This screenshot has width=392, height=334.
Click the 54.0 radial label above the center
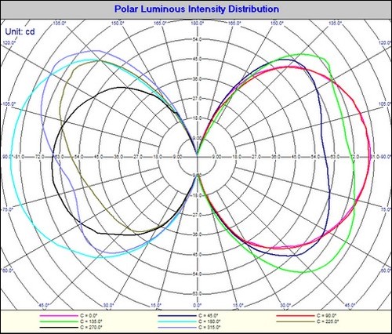coord(198,39)
